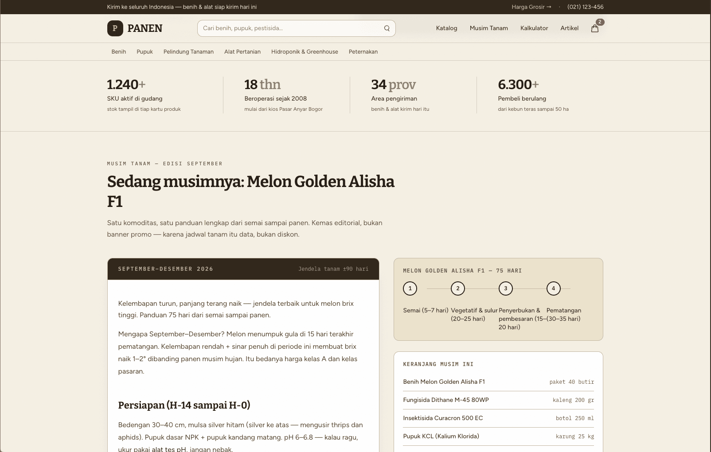Select step 3 circle in melon timeline

(x=506, y=288)
